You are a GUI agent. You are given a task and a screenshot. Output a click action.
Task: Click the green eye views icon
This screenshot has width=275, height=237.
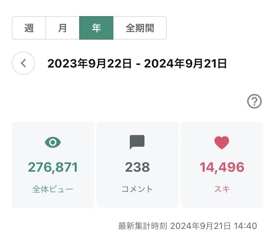pos(53,142)
